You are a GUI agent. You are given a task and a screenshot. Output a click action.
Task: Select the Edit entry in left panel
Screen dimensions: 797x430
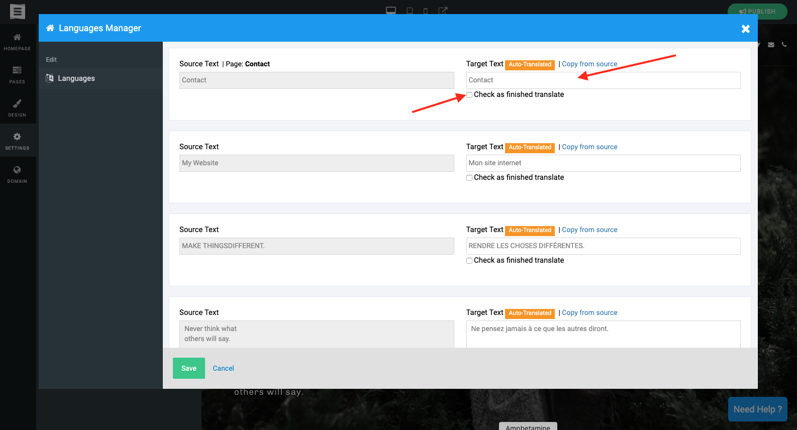tap(51, 59)
